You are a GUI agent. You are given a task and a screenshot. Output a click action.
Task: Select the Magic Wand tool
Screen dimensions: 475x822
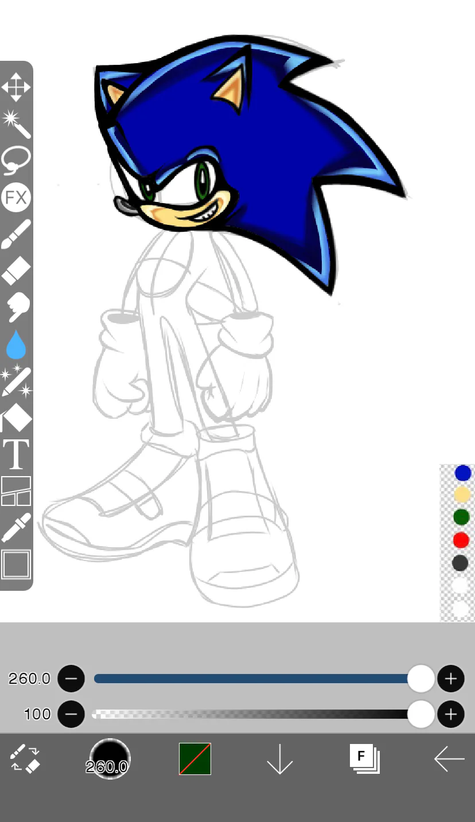click(16, 124)
